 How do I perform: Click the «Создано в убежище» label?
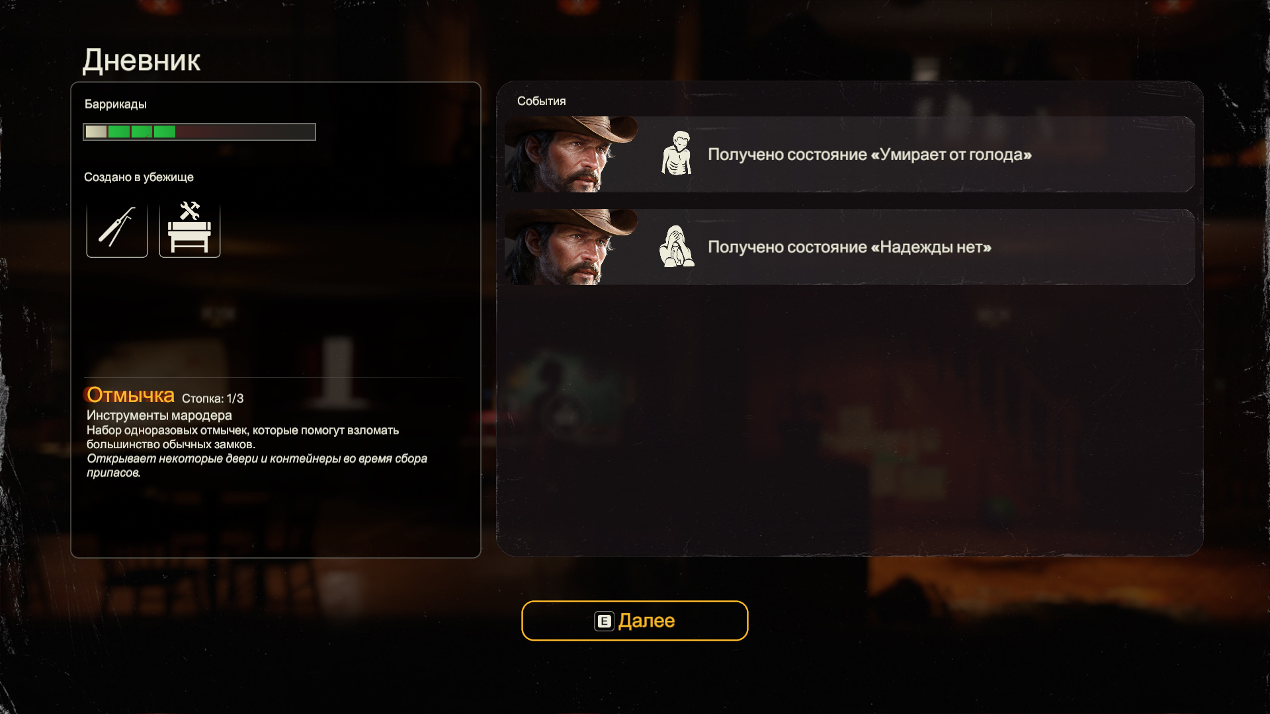[x=139, y=177]
